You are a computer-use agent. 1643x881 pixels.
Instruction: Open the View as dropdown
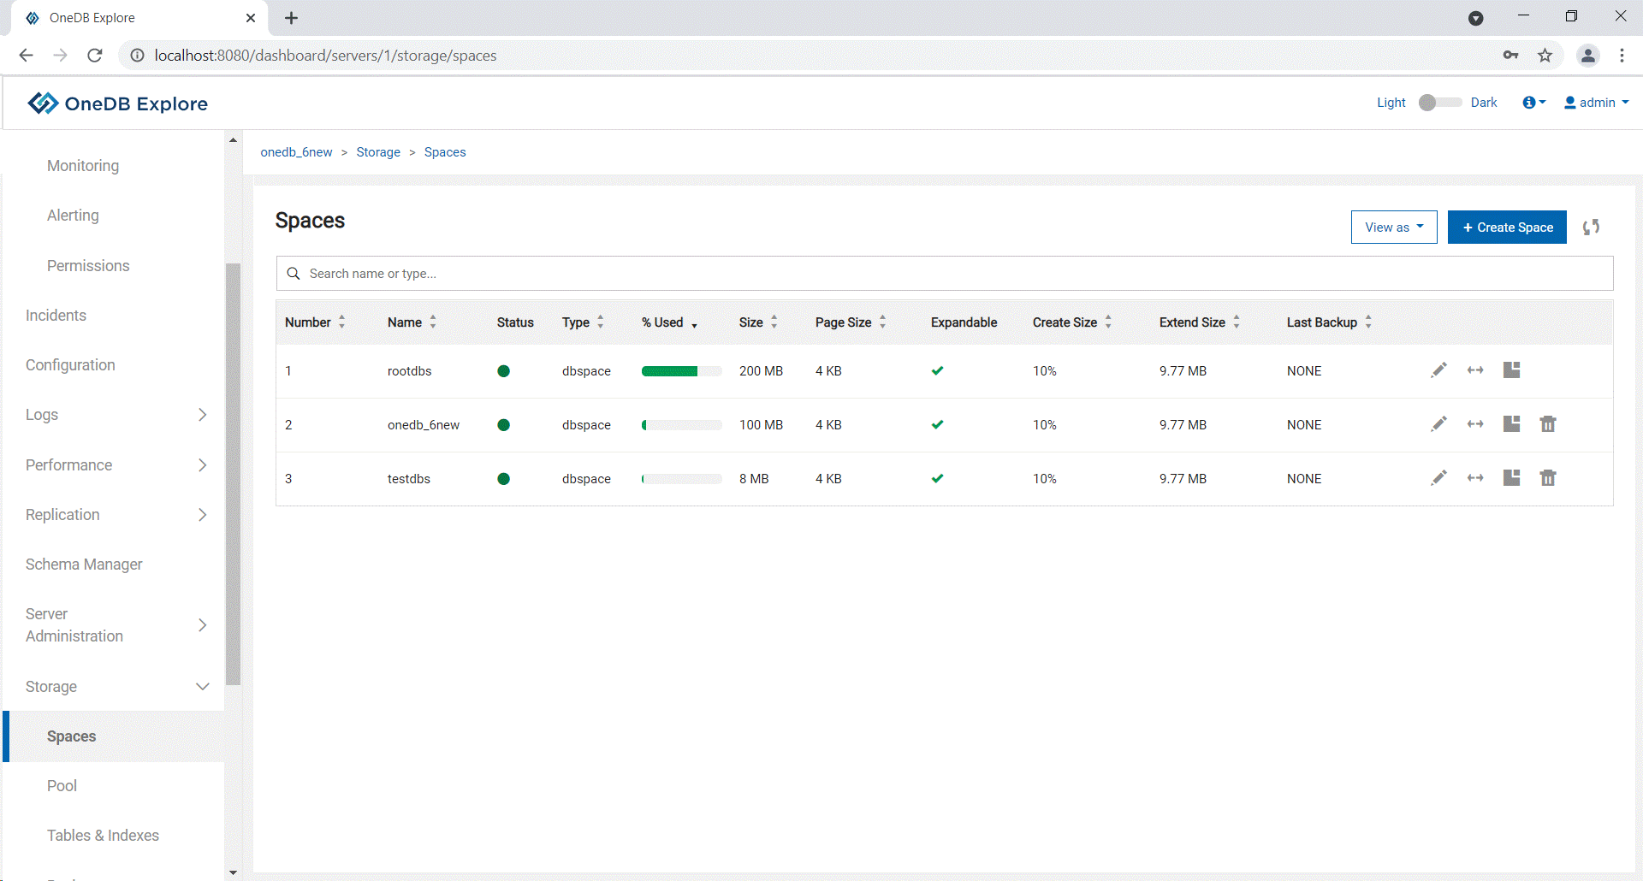(1393, 228)
